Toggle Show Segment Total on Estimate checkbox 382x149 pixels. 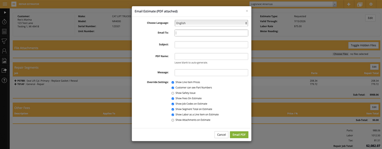pyautogui.click(x=173, y=109)
